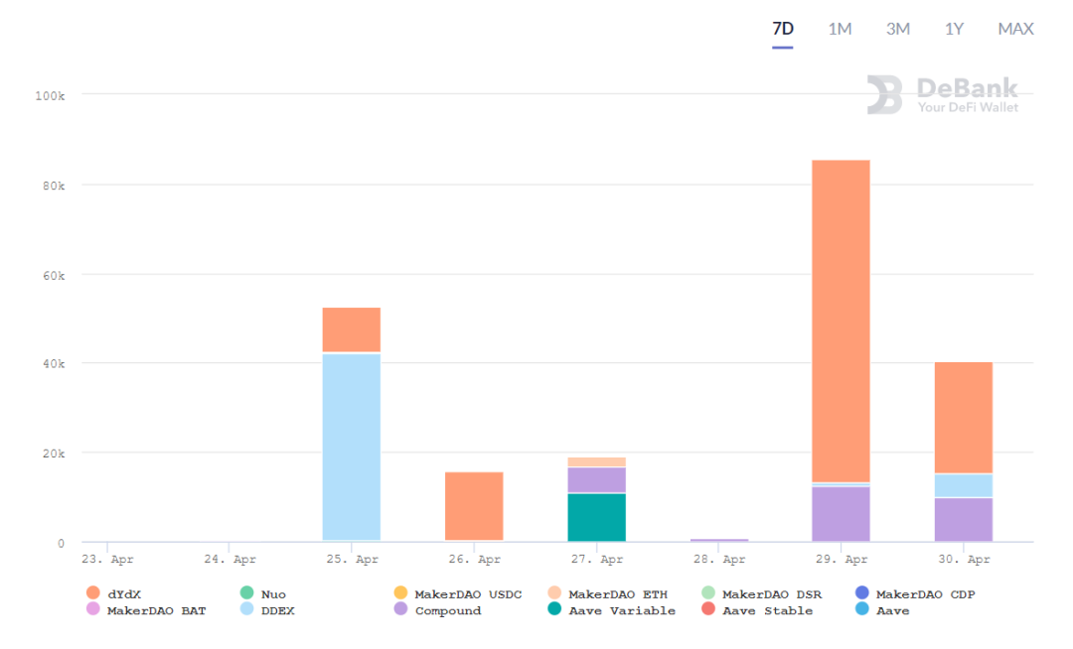Click the Compound segment of 29 Apr bar
The width and height of the screenshot is (1073, 649).
pos(842,514)
